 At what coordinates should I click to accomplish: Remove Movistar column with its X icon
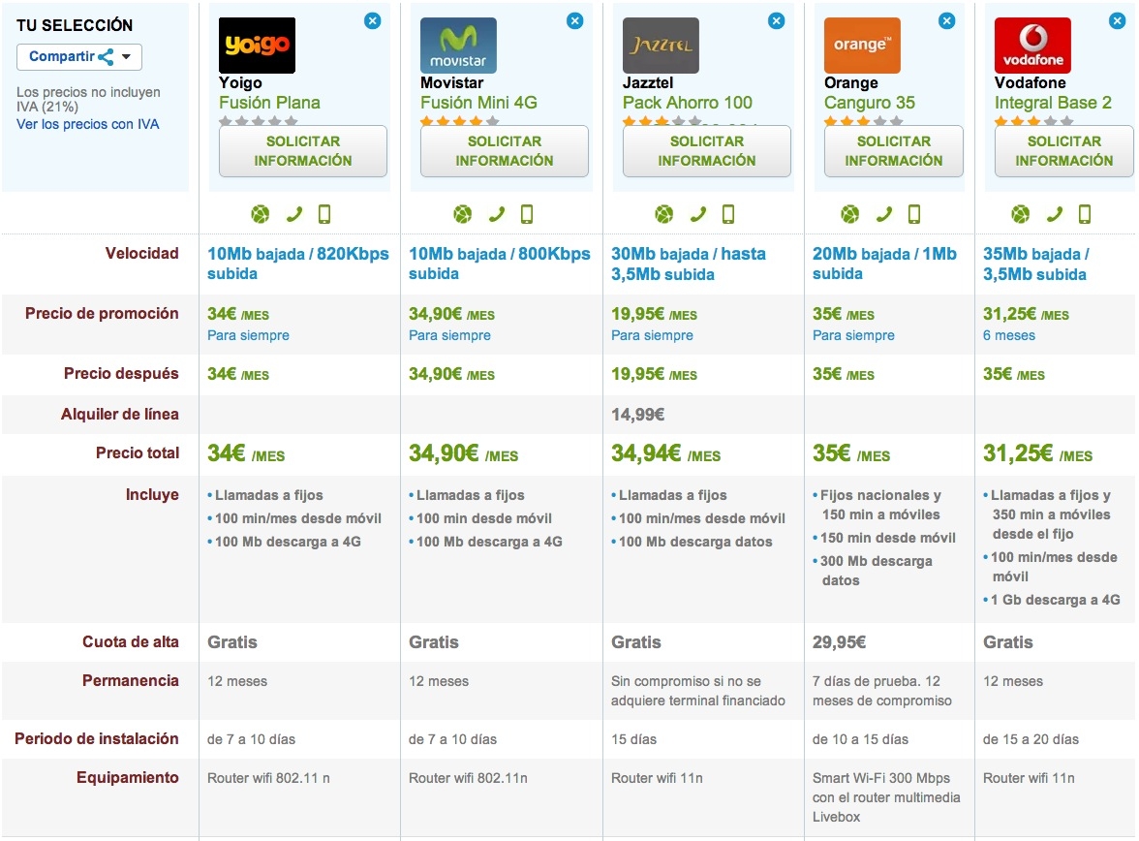click(574, 21)
